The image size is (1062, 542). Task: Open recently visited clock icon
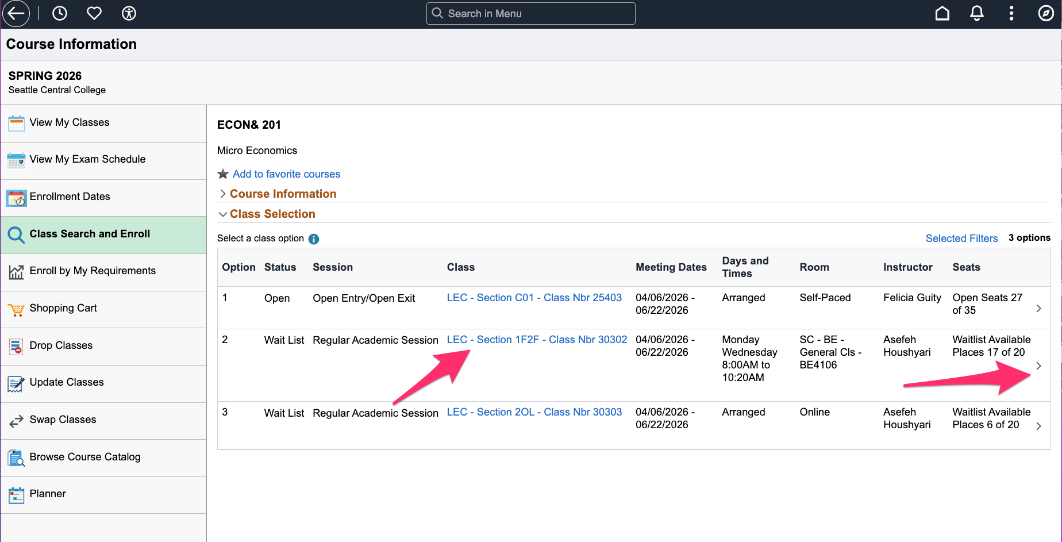(60, 13)
